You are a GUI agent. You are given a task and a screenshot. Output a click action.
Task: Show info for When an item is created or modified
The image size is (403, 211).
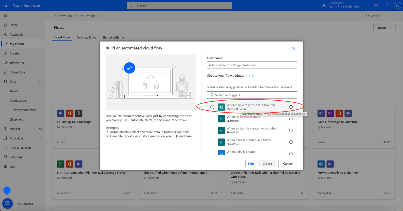tap(291, 130)
